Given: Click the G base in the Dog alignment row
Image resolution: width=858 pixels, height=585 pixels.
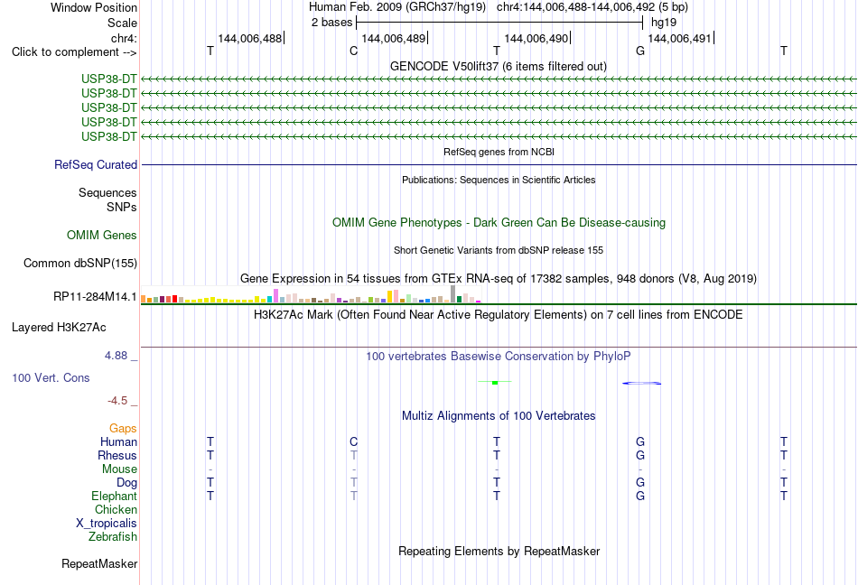Looking at the screenshot, I should (x=640, y=482).
